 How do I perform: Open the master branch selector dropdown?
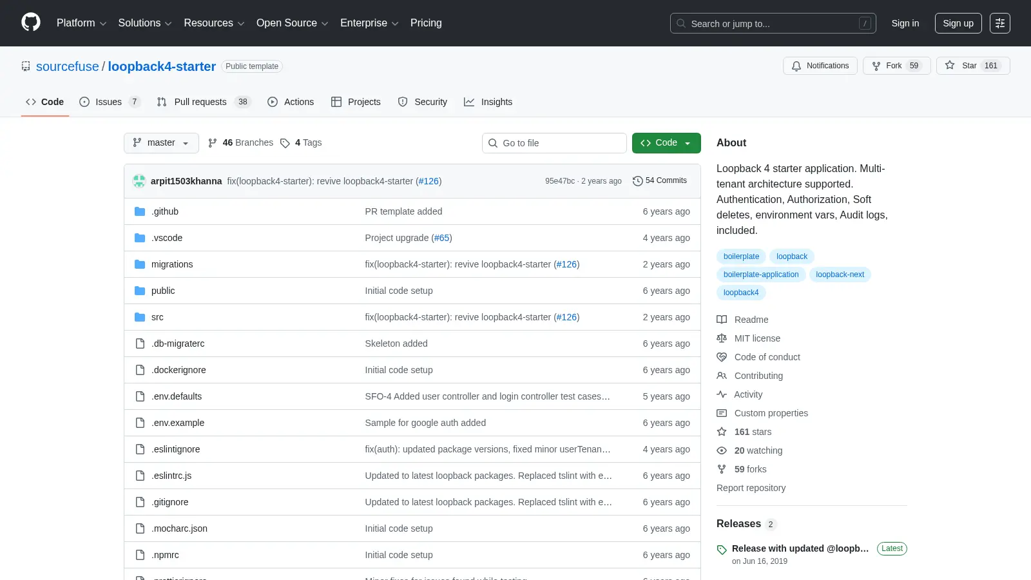(161, 143)
